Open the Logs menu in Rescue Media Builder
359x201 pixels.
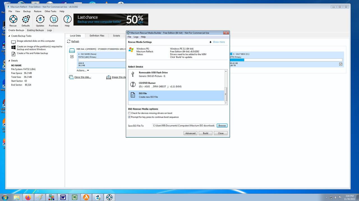tap(136, 37)
